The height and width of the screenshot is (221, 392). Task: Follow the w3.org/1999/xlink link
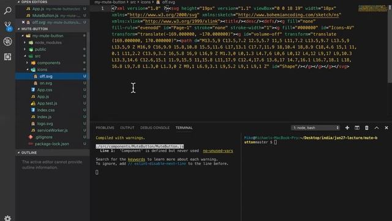[181, 21]
